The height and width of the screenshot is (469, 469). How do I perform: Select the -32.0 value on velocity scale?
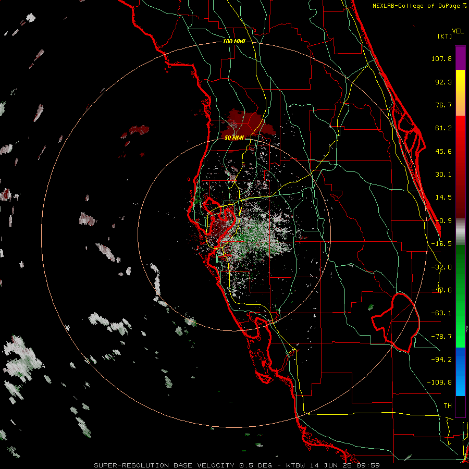441,267
